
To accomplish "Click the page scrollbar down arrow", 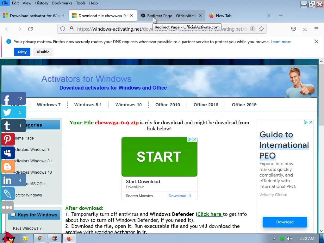I will click(x=321, y=231).
